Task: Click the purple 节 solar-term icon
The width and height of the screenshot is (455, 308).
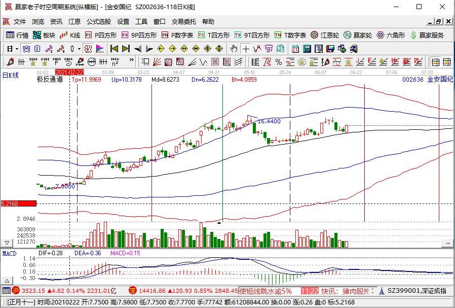Action: (269, 49)
